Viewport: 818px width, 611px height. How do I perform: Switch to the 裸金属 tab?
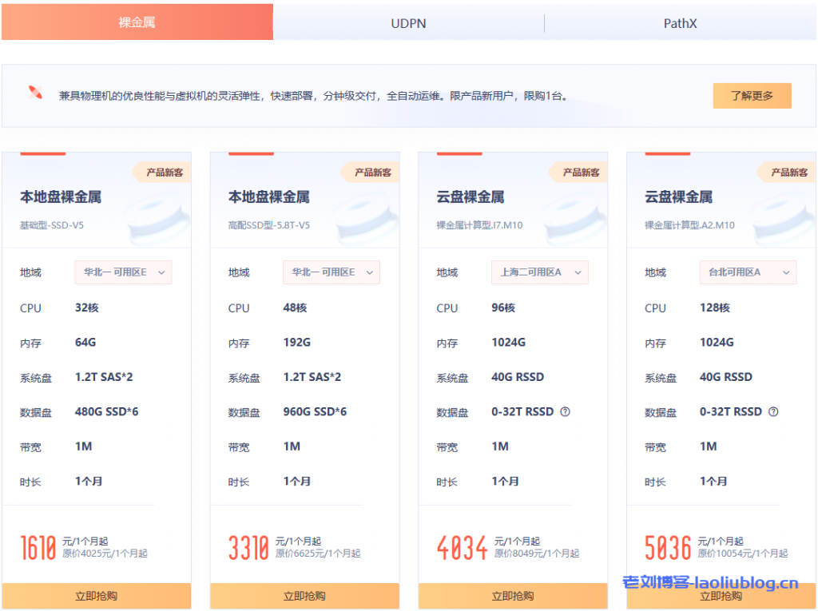(137, 22)
